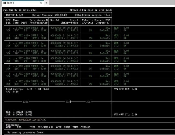This screenshot has height=135, width=175.
Task: Sort processes by PID column header
Action: click(19, 127)
